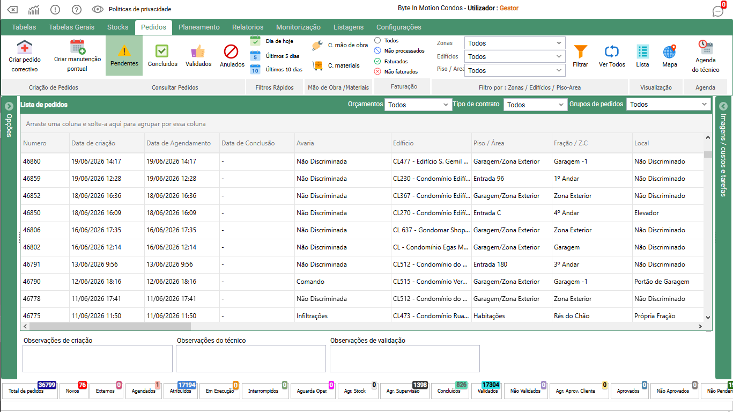
Task: Click in Observações de criação text box
Action: point(98,358)
